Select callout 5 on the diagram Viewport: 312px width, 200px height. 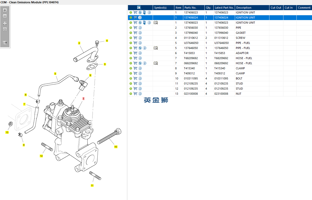(x=55, y=74)
